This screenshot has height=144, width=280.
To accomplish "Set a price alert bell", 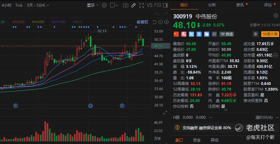I will (x=256, y=34).
